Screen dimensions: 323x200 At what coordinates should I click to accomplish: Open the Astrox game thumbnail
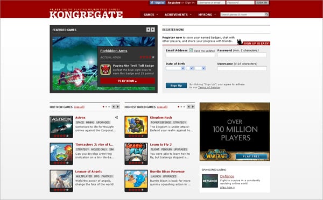coord(61,127)
